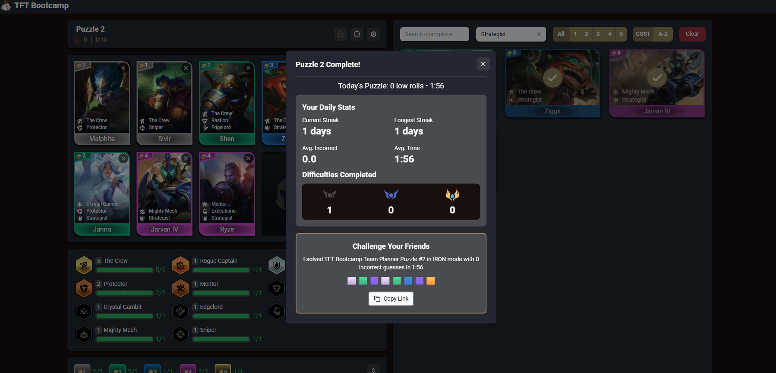
Task: Focus the Search champions field
Action: click(x=435, y=34)
